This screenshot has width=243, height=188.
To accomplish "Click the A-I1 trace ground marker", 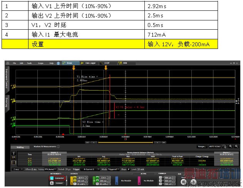I will (13, 101).
